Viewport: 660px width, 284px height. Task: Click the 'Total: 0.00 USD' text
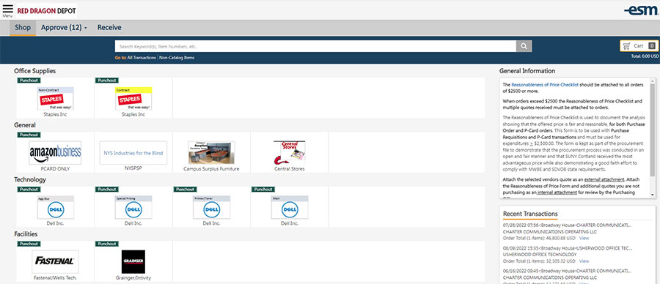(645, 56)
